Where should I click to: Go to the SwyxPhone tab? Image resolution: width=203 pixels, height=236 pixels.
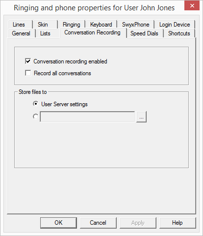[136, 25]
